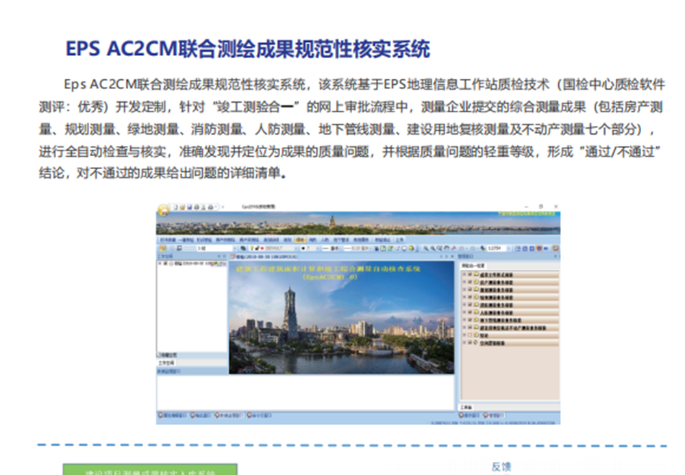Screen dimensions: 685x475
Task: Open the DEFAULT layer dropdown
Action: 296,248
